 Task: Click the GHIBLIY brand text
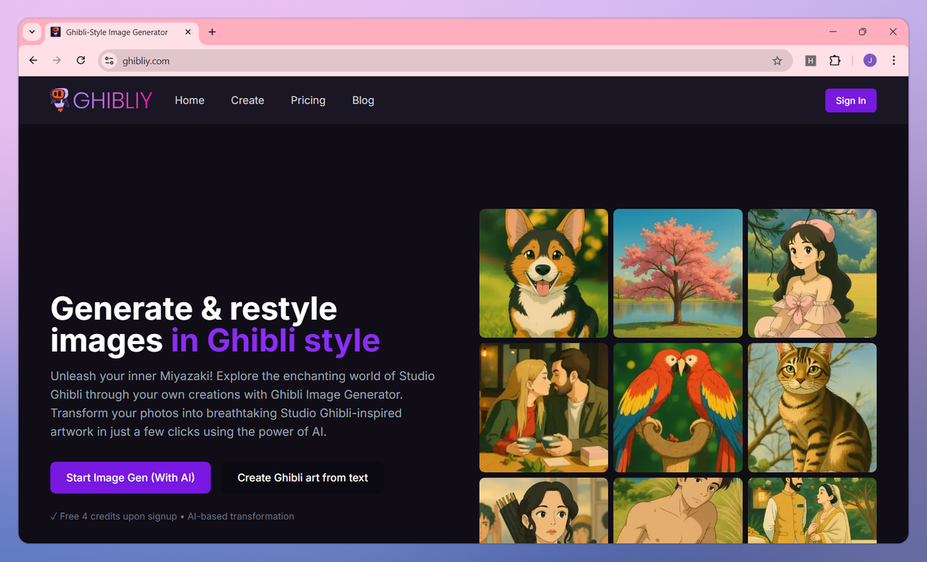[113, 100]
